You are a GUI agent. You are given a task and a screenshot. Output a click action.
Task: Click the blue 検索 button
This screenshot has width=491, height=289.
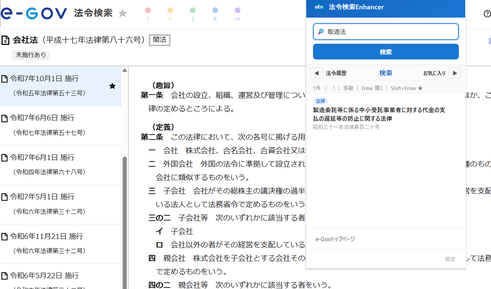(386, 52)
